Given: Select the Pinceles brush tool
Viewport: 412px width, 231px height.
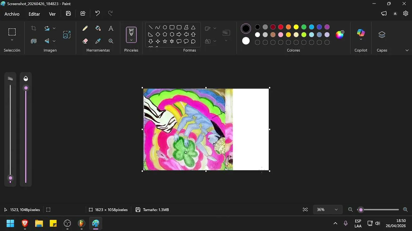Looking at the screenshot, I should tap(131, 32).
